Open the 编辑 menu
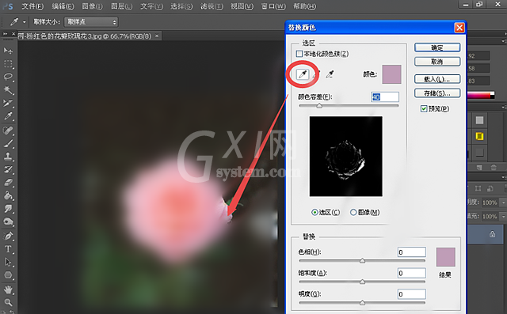Screen dimensions: 507x314 [63, 6]
